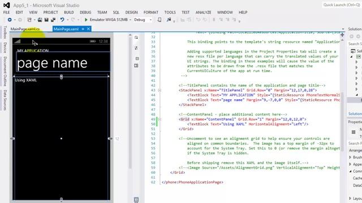Click the Search Solution Explorer field

(x=355, y=44)
